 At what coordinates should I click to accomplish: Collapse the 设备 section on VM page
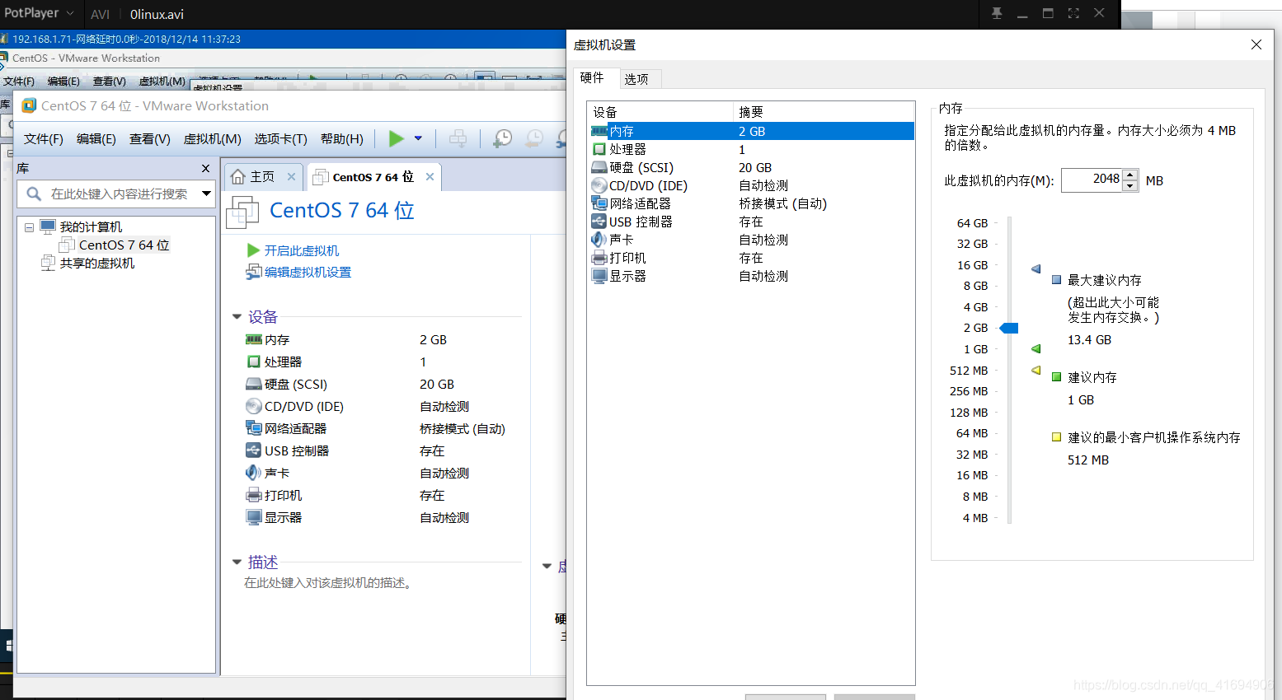click(x=237, y=317)
